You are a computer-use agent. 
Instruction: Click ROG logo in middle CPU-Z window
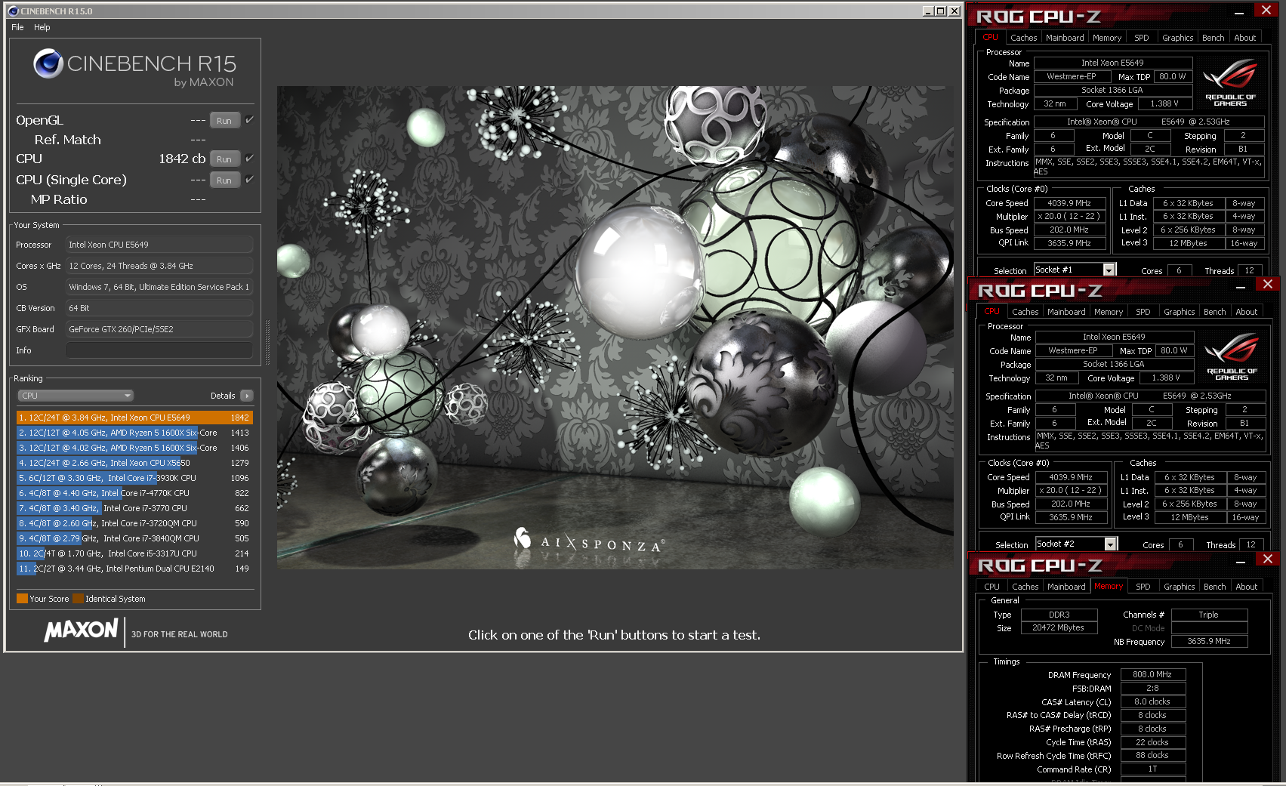[1232, 356]
